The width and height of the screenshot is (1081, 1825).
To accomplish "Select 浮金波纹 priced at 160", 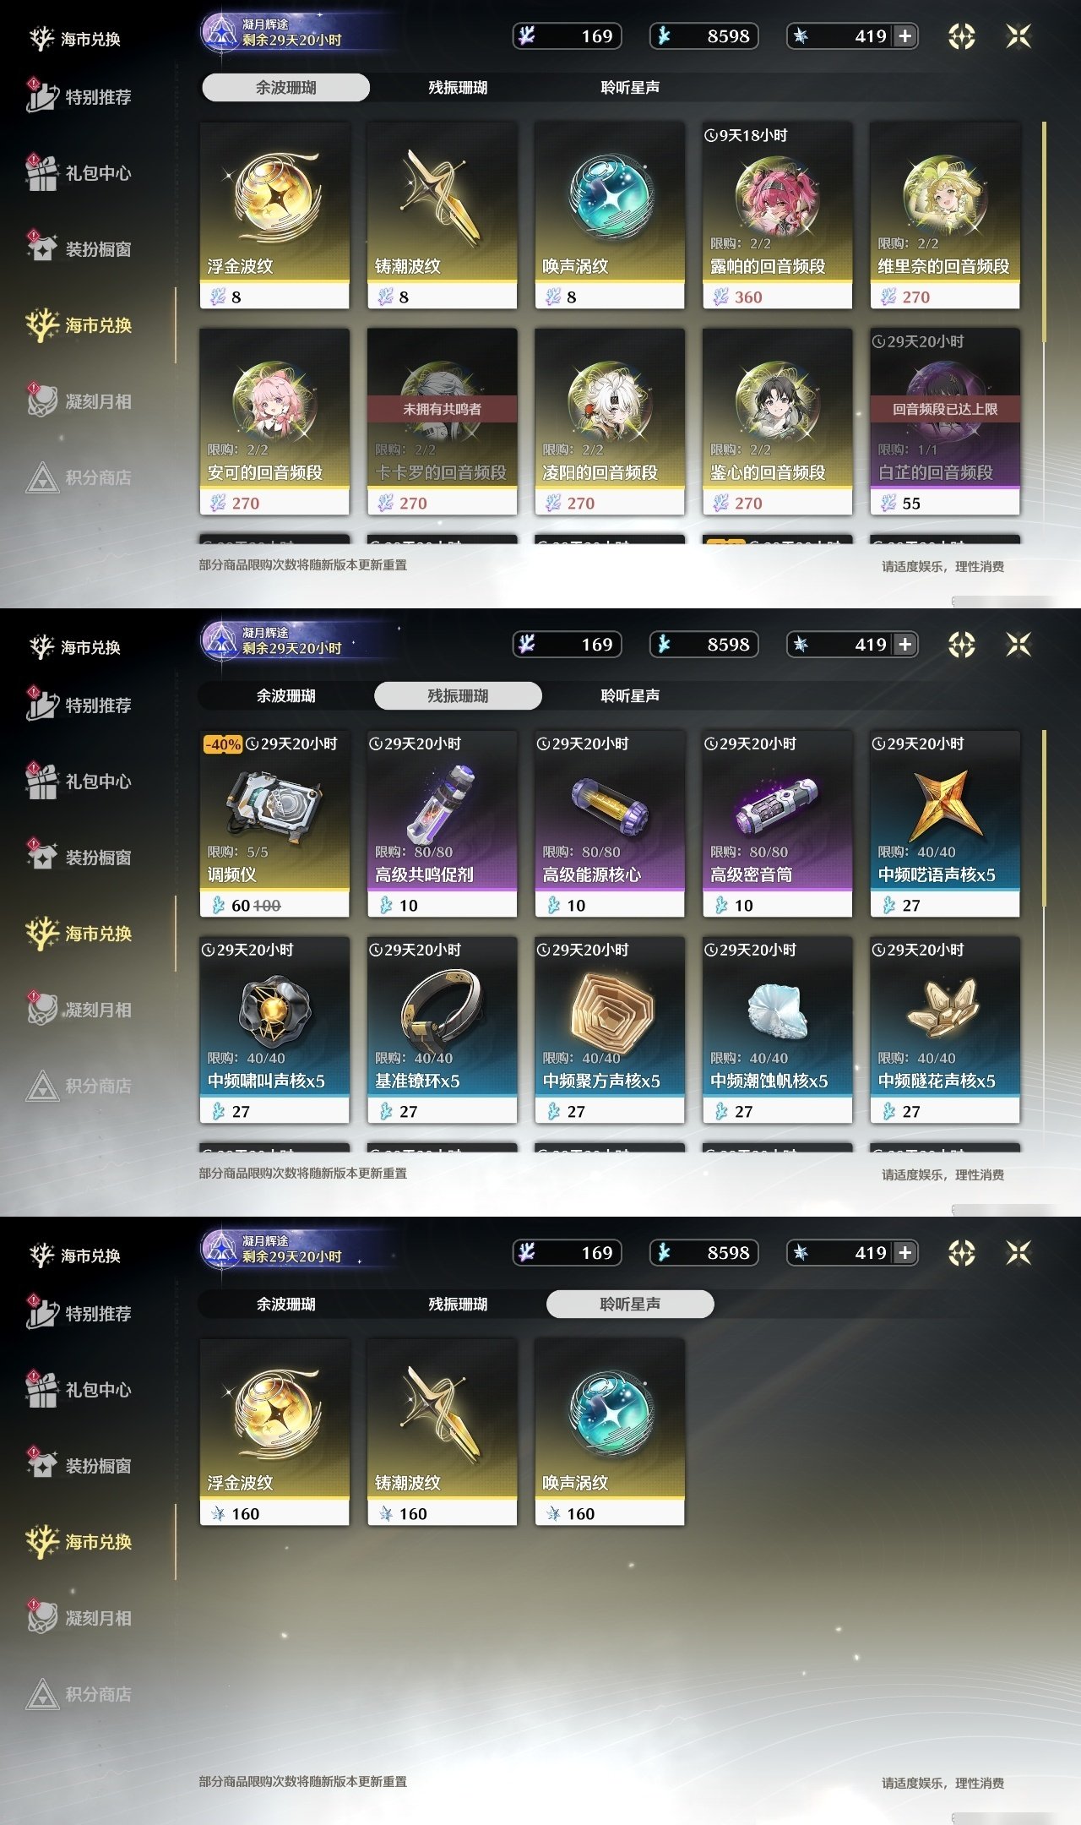I will pos(274,1432).
